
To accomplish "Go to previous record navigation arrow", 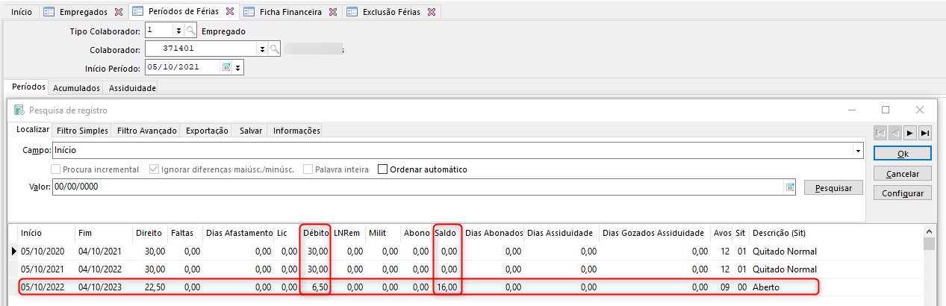I will click(895, 133).
